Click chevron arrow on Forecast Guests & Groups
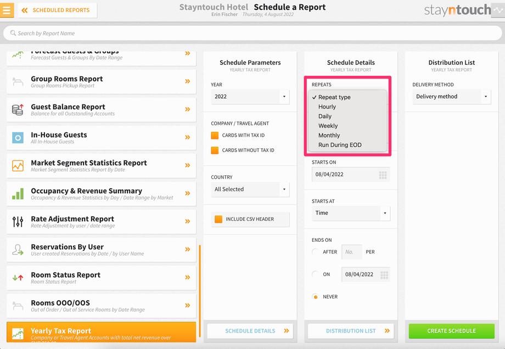Viewport: 505px width, 349px height. tap(187, 53)
